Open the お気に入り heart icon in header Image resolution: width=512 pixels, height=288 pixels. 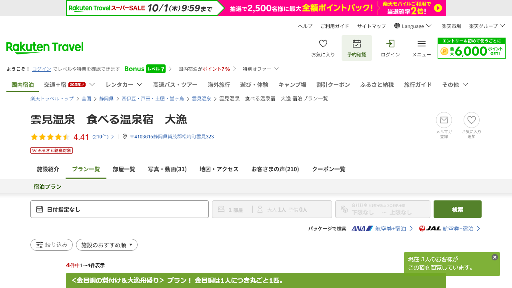point(323,44)
